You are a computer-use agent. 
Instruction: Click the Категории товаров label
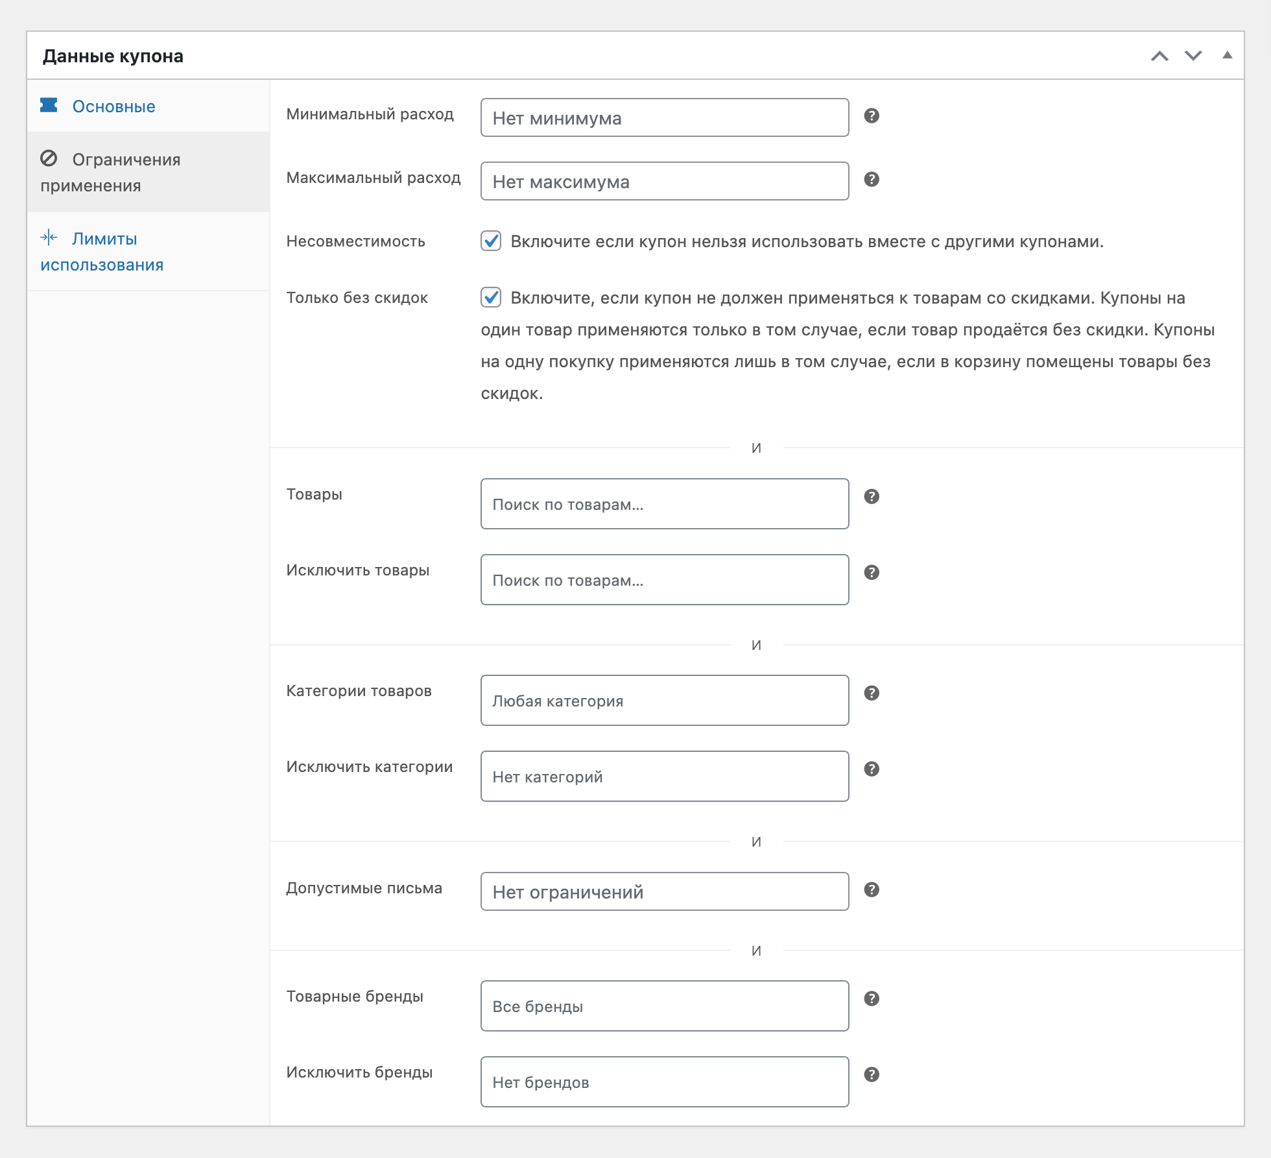click(x=359, y=691)
